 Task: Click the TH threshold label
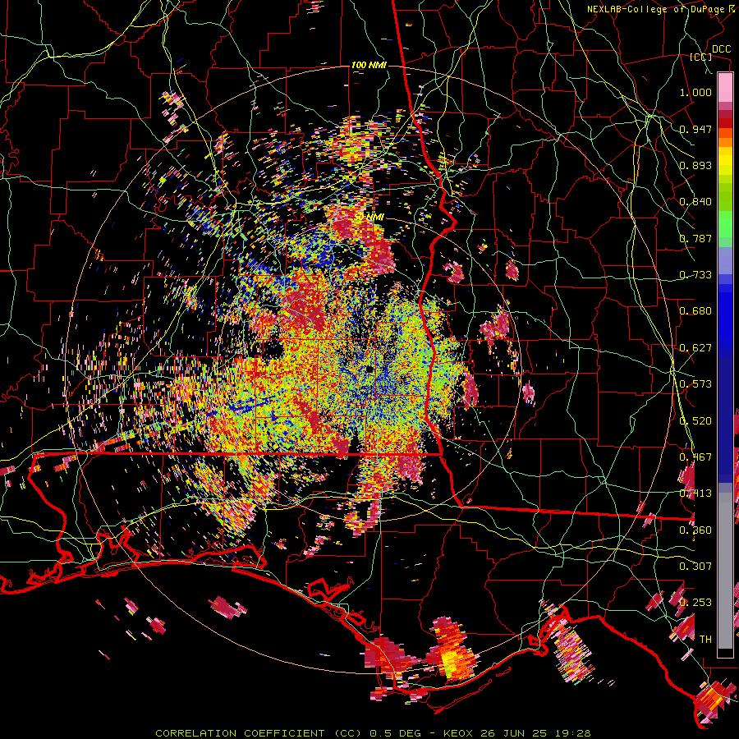coord(705,640)
